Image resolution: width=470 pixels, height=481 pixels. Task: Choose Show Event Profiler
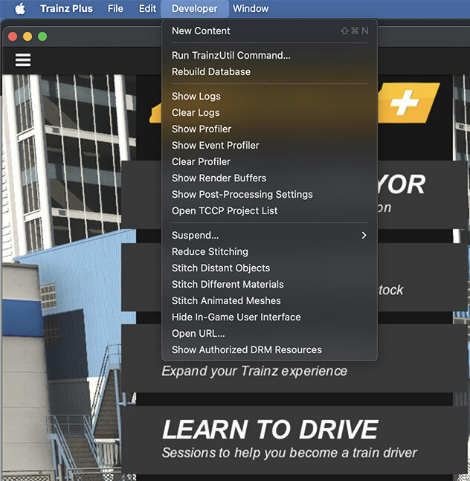269,146
